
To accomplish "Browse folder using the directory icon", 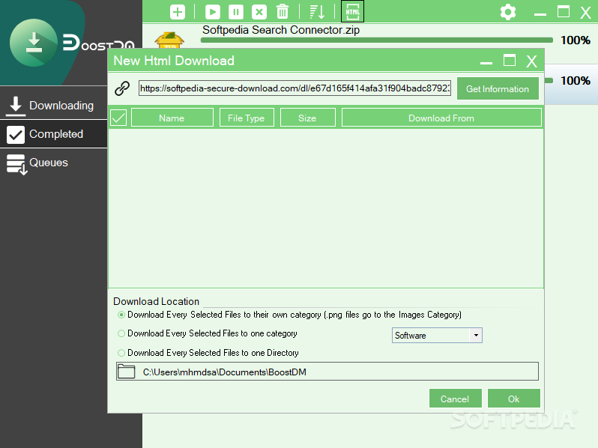I will [x=126, y=372].
